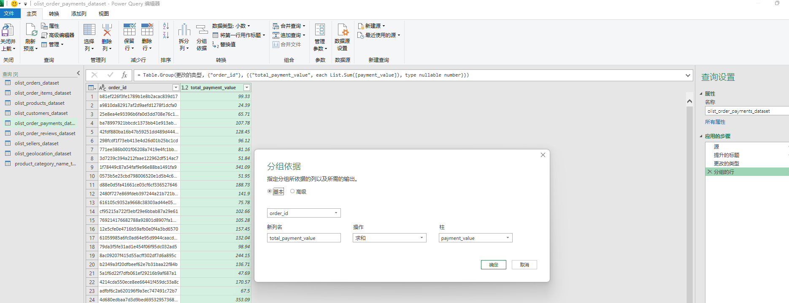789x303 pixels.
Task: Click 分组依据 Group By ribbon icon
Action: pos(202,30)
